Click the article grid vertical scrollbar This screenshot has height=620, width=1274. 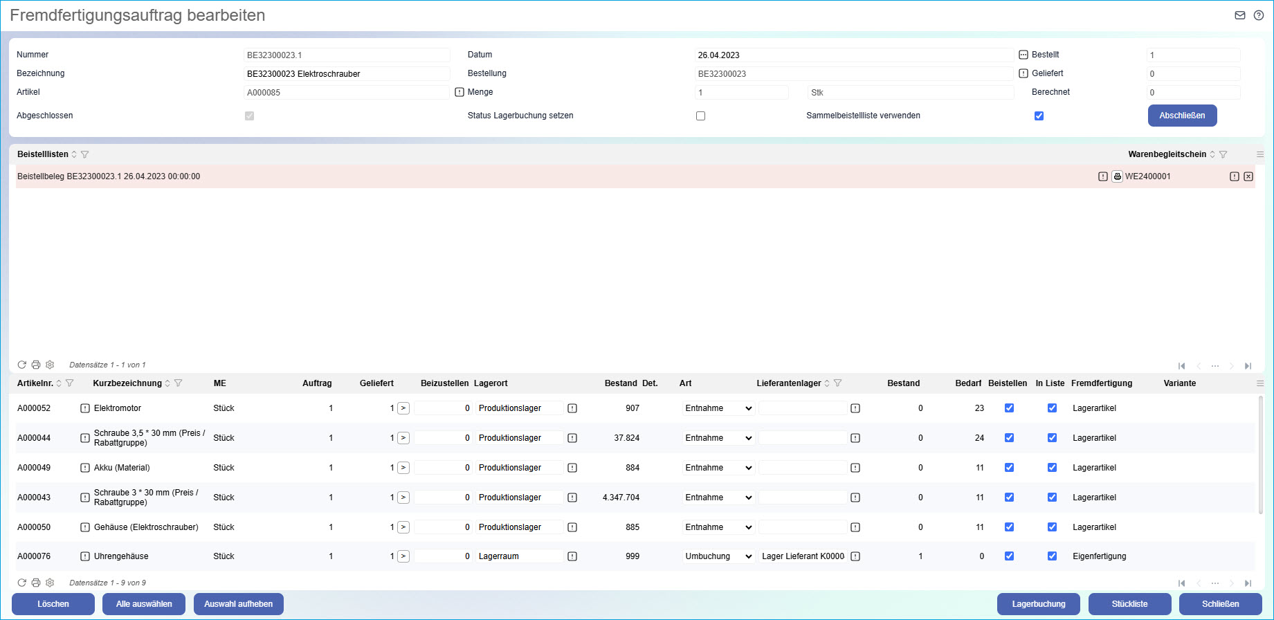tap(1260, 455)
